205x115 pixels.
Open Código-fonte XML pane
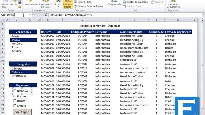coord(114,3)
